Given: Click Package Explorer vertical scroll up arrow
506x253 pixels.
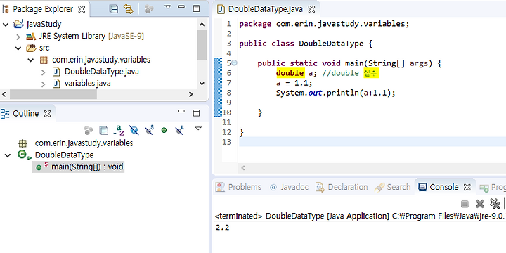Looking at the screenshot, I should click(x=202, y=24).
